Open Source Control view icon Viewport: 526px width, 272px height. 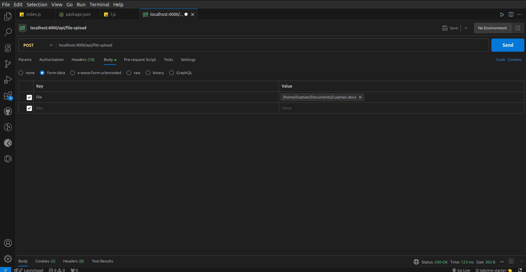[8, 64]
